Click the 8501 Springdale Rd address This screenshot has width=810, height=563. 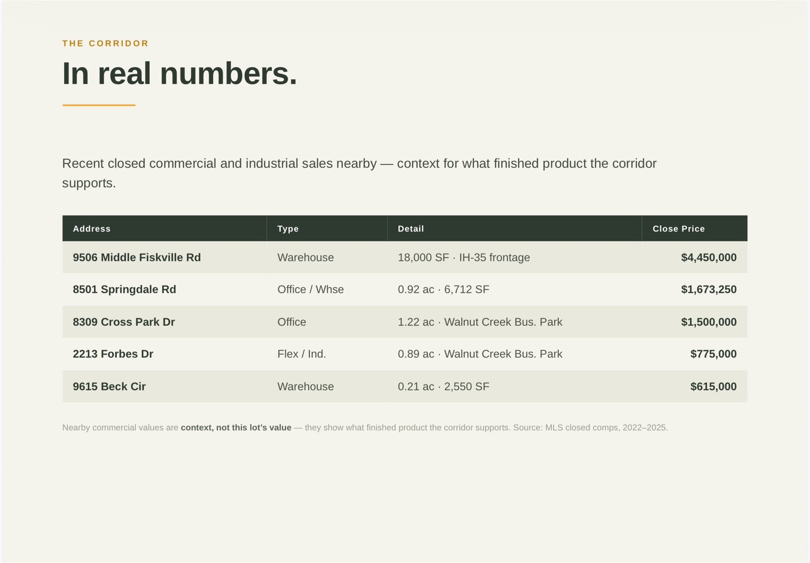click(125, 289)
